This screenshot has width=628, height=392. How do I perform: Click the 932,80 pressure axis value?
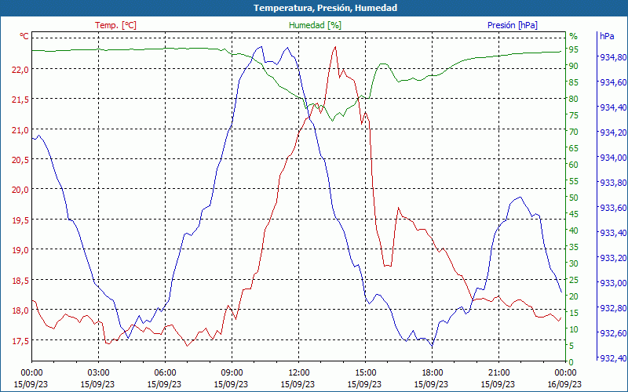[613, 308]
